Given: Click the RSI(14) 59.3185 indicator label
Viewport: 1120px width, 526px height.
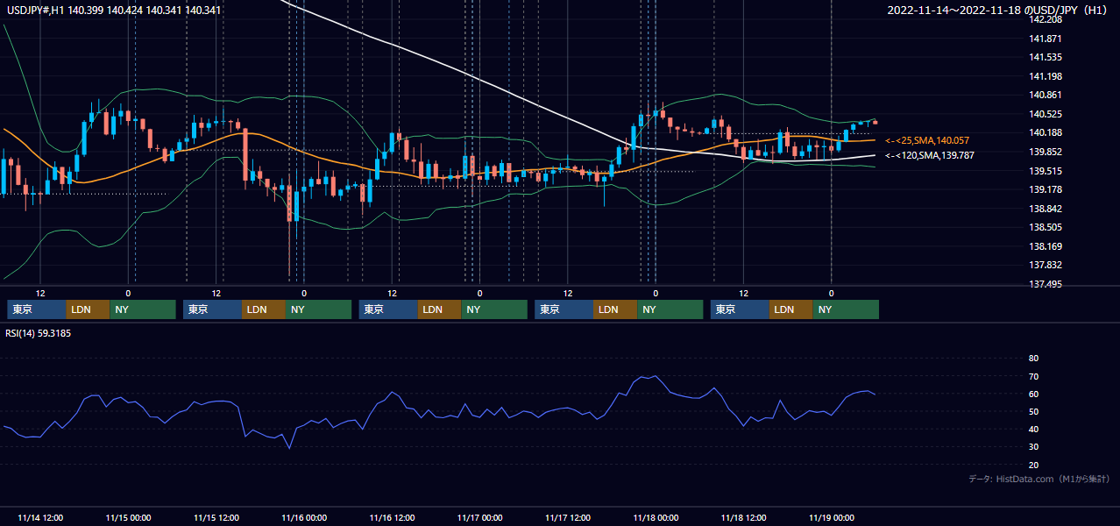Looking at the screenshot, I should click(x=39, y=334).
